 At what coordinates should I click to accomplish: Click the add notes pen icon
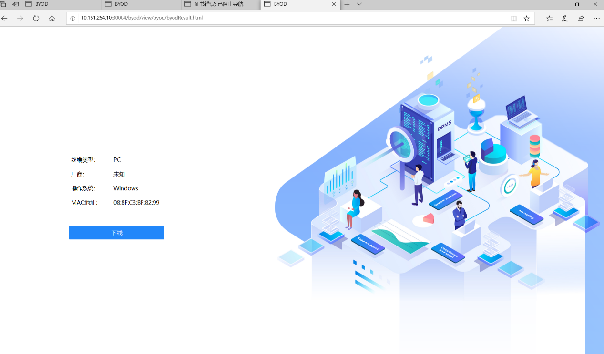pos(565,19)
